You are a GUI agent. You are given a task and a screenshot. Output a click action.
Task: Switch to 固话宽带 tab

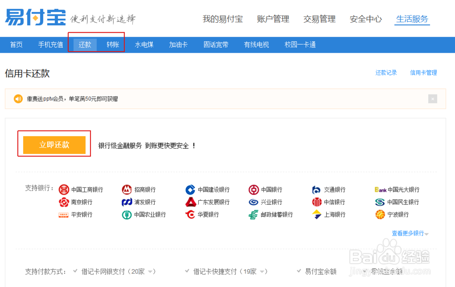pyautogui.click(x=216, y=45)
